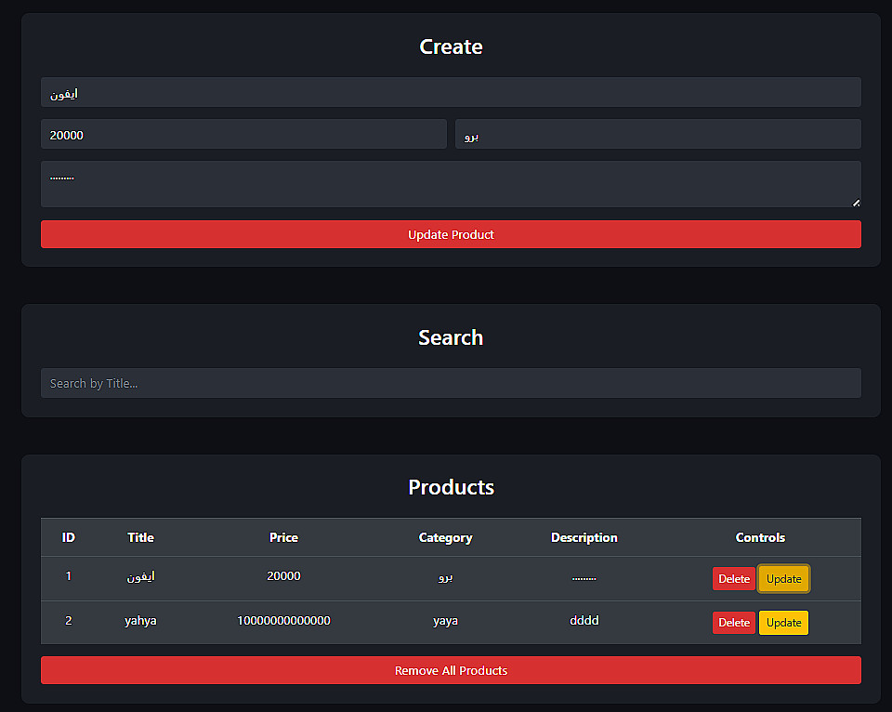
Task: Delete the product with ID 1
Action: pyautogui.click(x=734, y=579)
